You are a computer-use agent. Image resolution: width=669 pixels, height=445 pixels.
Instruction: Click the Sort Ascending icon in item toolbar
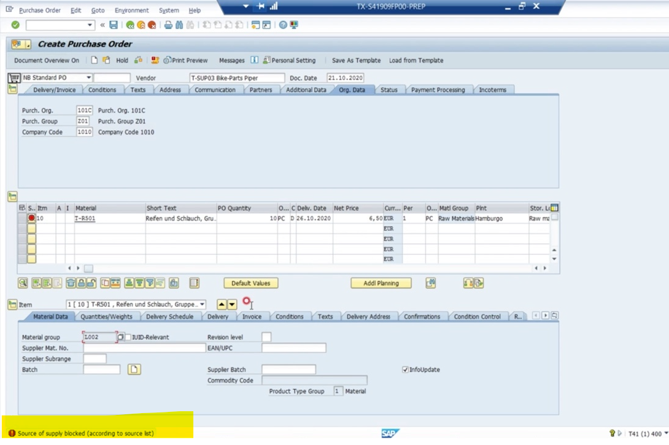tap(129, 283)
